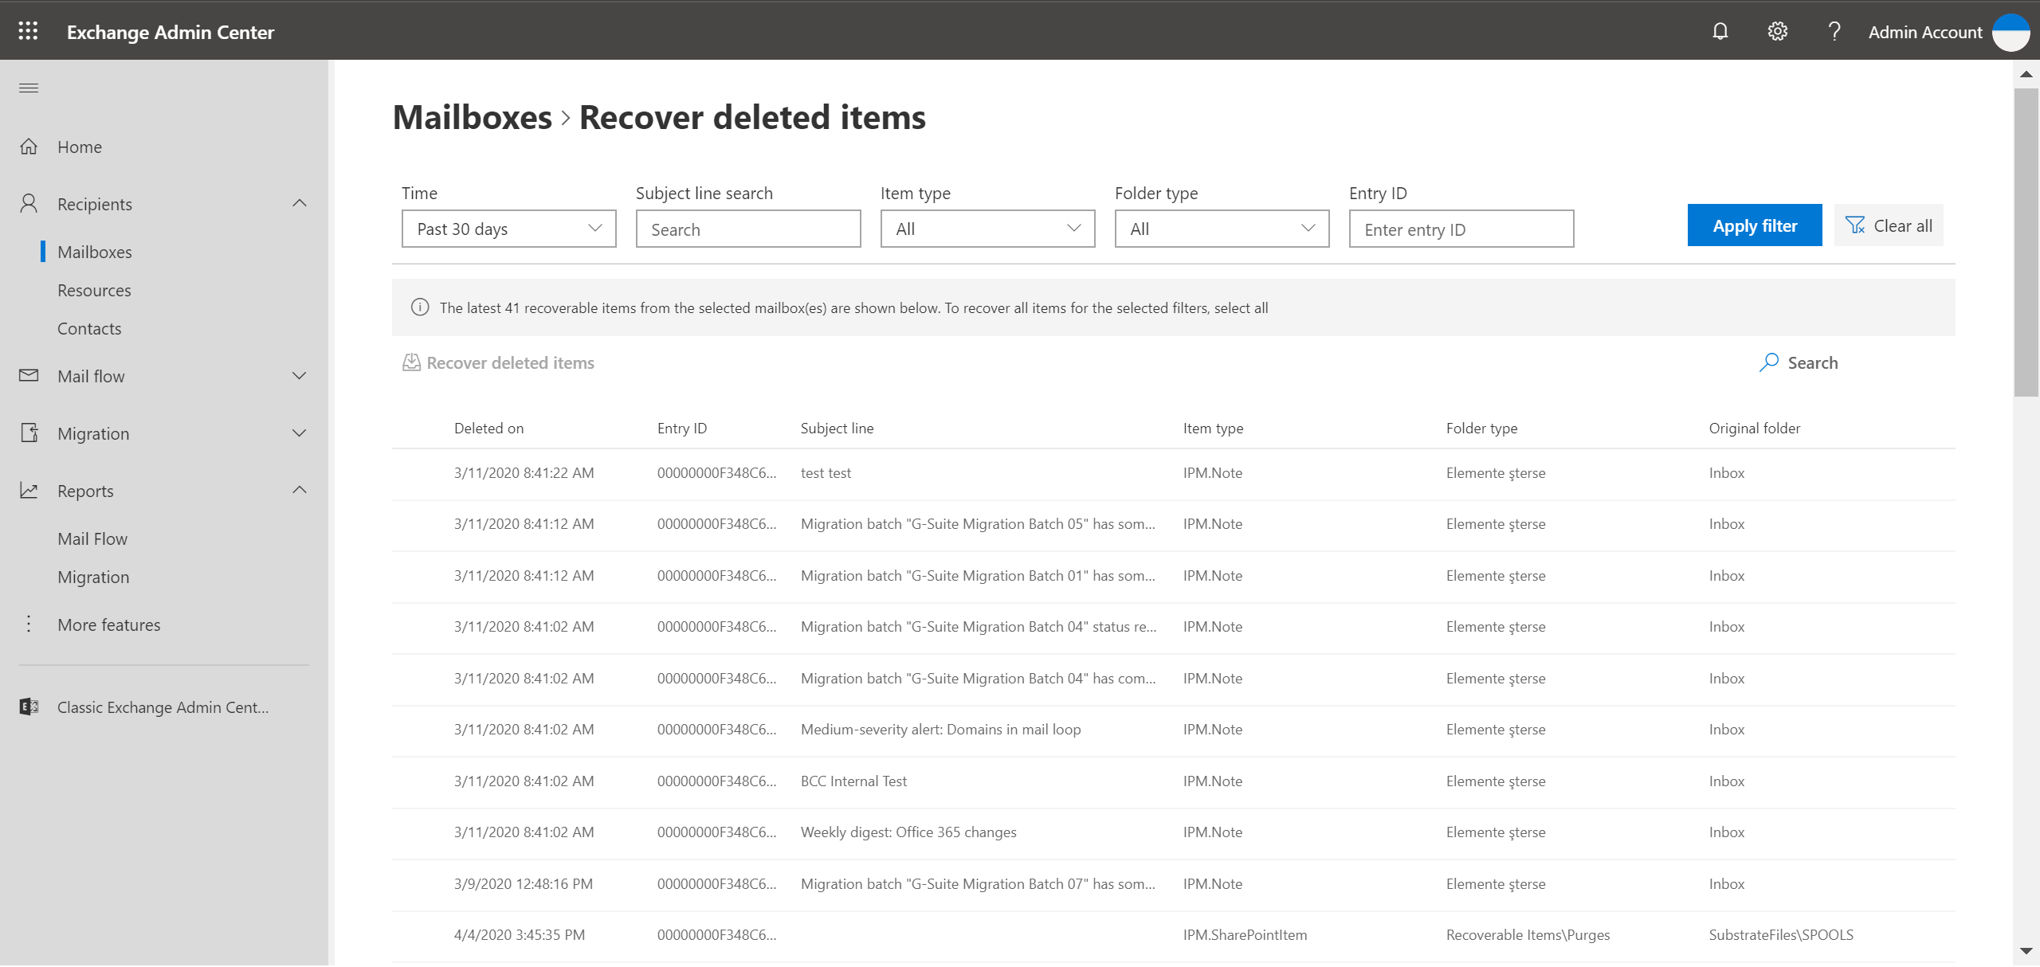The width and height of the screenshot is (2040, 967).
Task: Click the Search icon in items list
Action: [1768, 362]
